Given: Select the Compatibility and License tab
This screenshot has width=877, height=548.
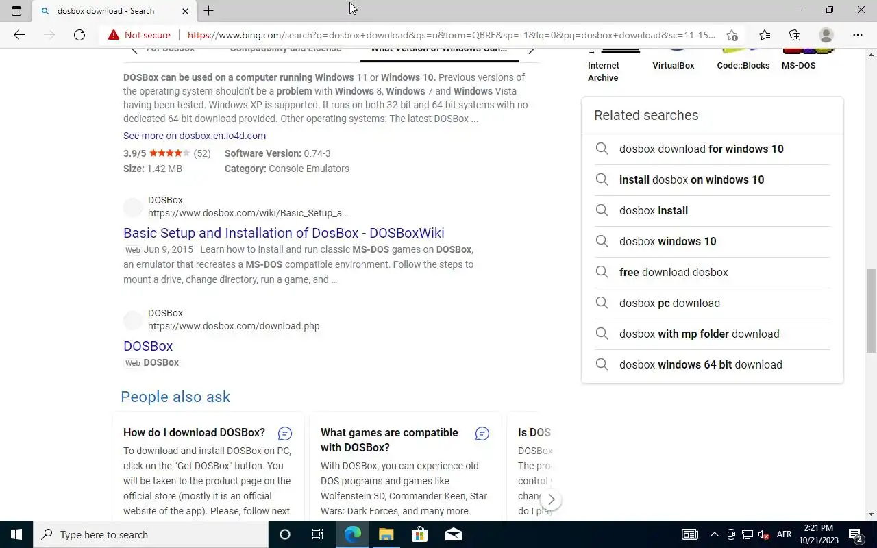Looking at the screenshot, I should tap(285, 49).
